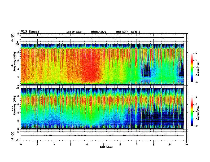Click time axis tick label "5"
This screenshot has height=162, width=210.
tap(104, 145)
